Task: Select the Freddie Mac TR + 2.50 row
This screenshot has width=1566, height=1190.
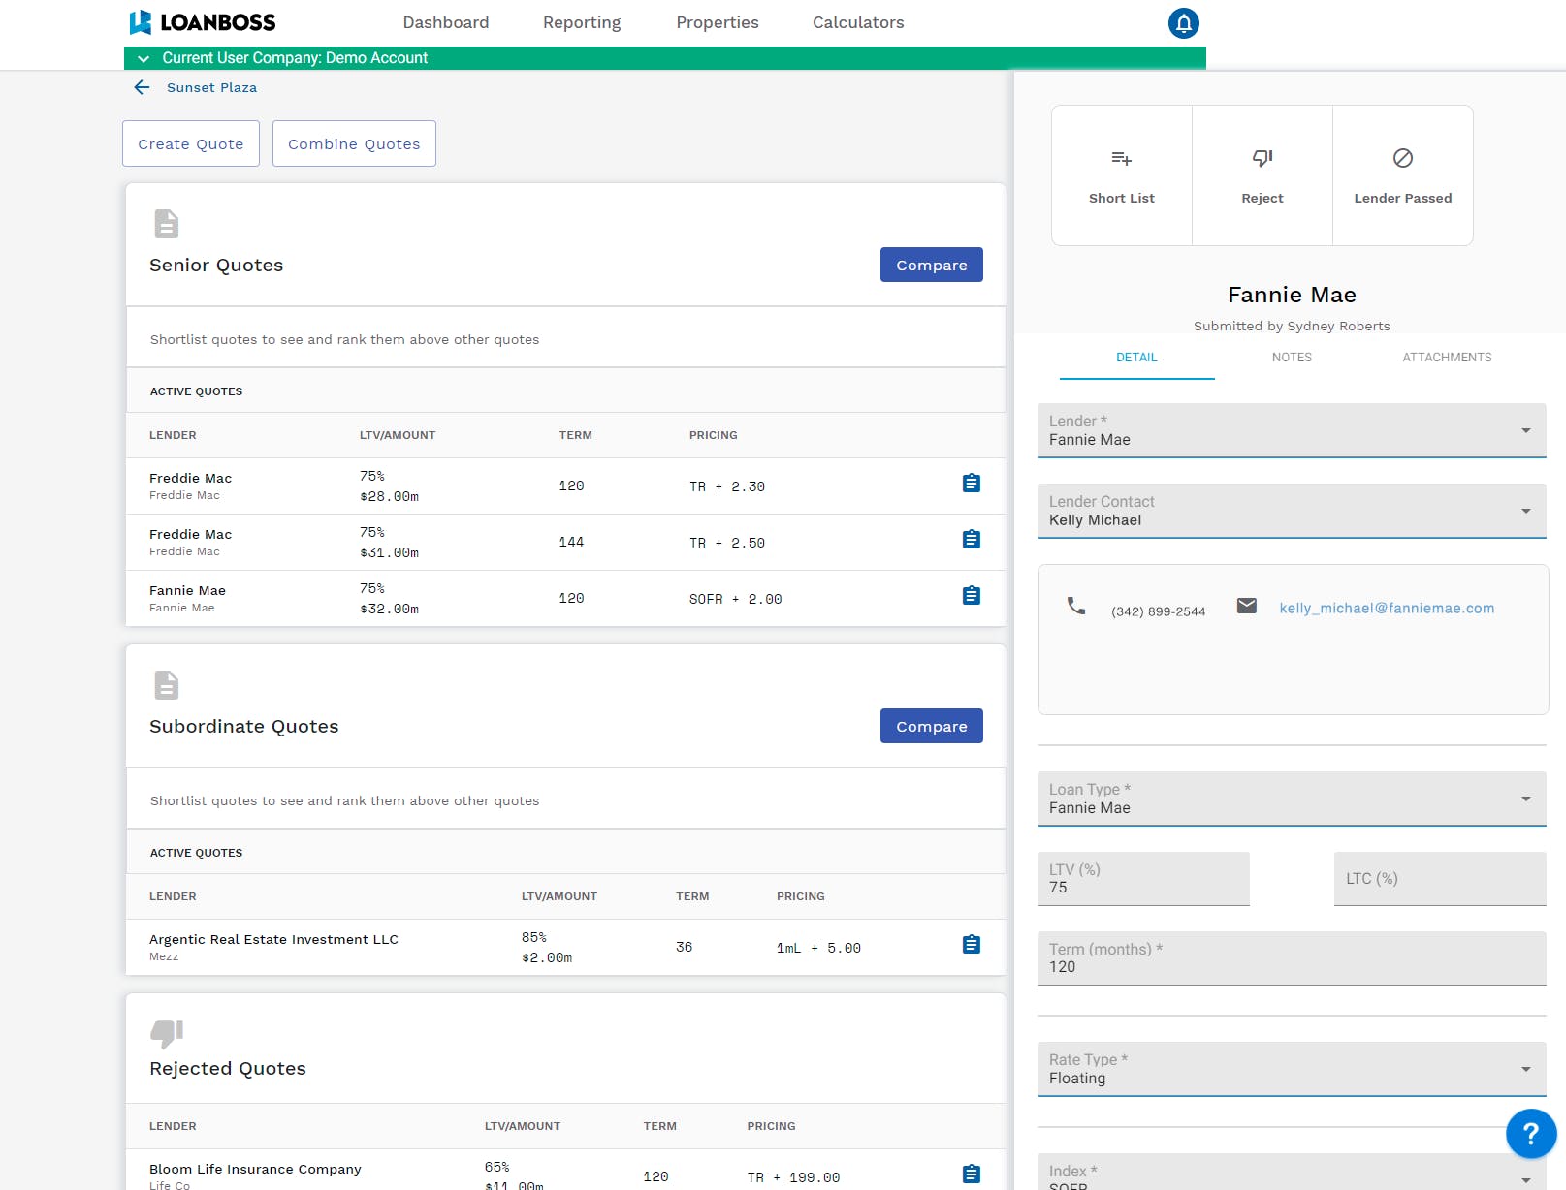Action: click(566, 543)
